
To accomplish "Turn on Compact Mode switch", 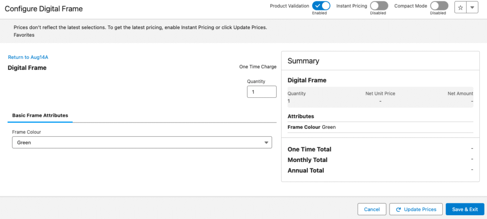I will point(439,6).
